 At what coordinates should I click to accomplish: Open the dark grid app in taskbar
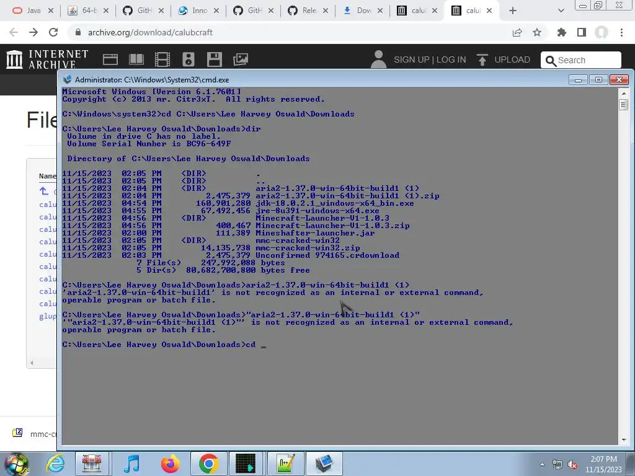[246, 464]
